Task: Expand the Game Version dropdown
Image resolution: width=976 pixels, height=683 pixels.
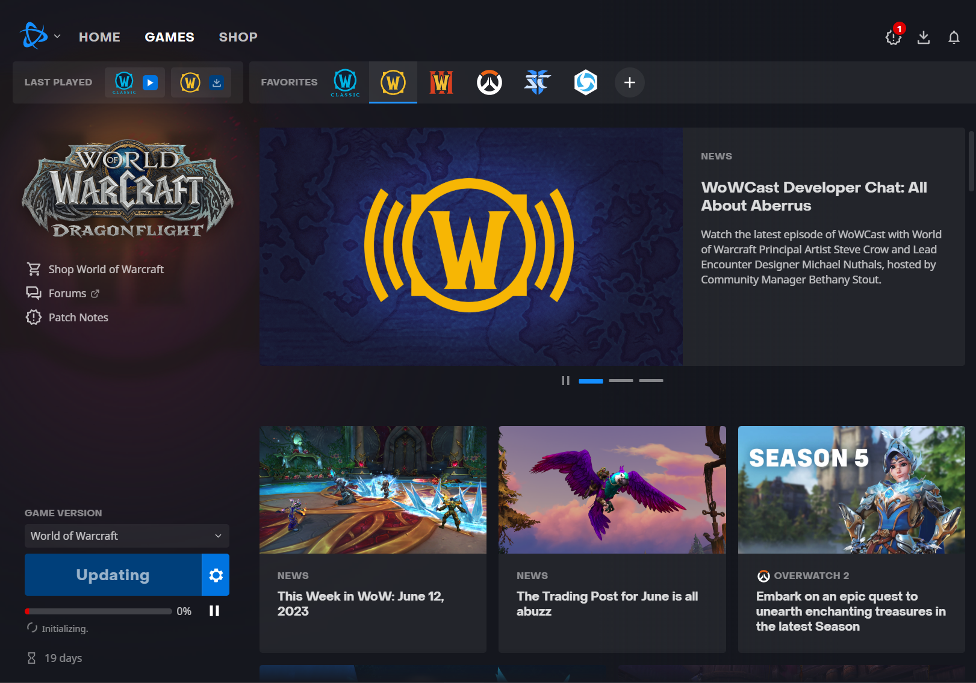Action: (x=127, y=536)
